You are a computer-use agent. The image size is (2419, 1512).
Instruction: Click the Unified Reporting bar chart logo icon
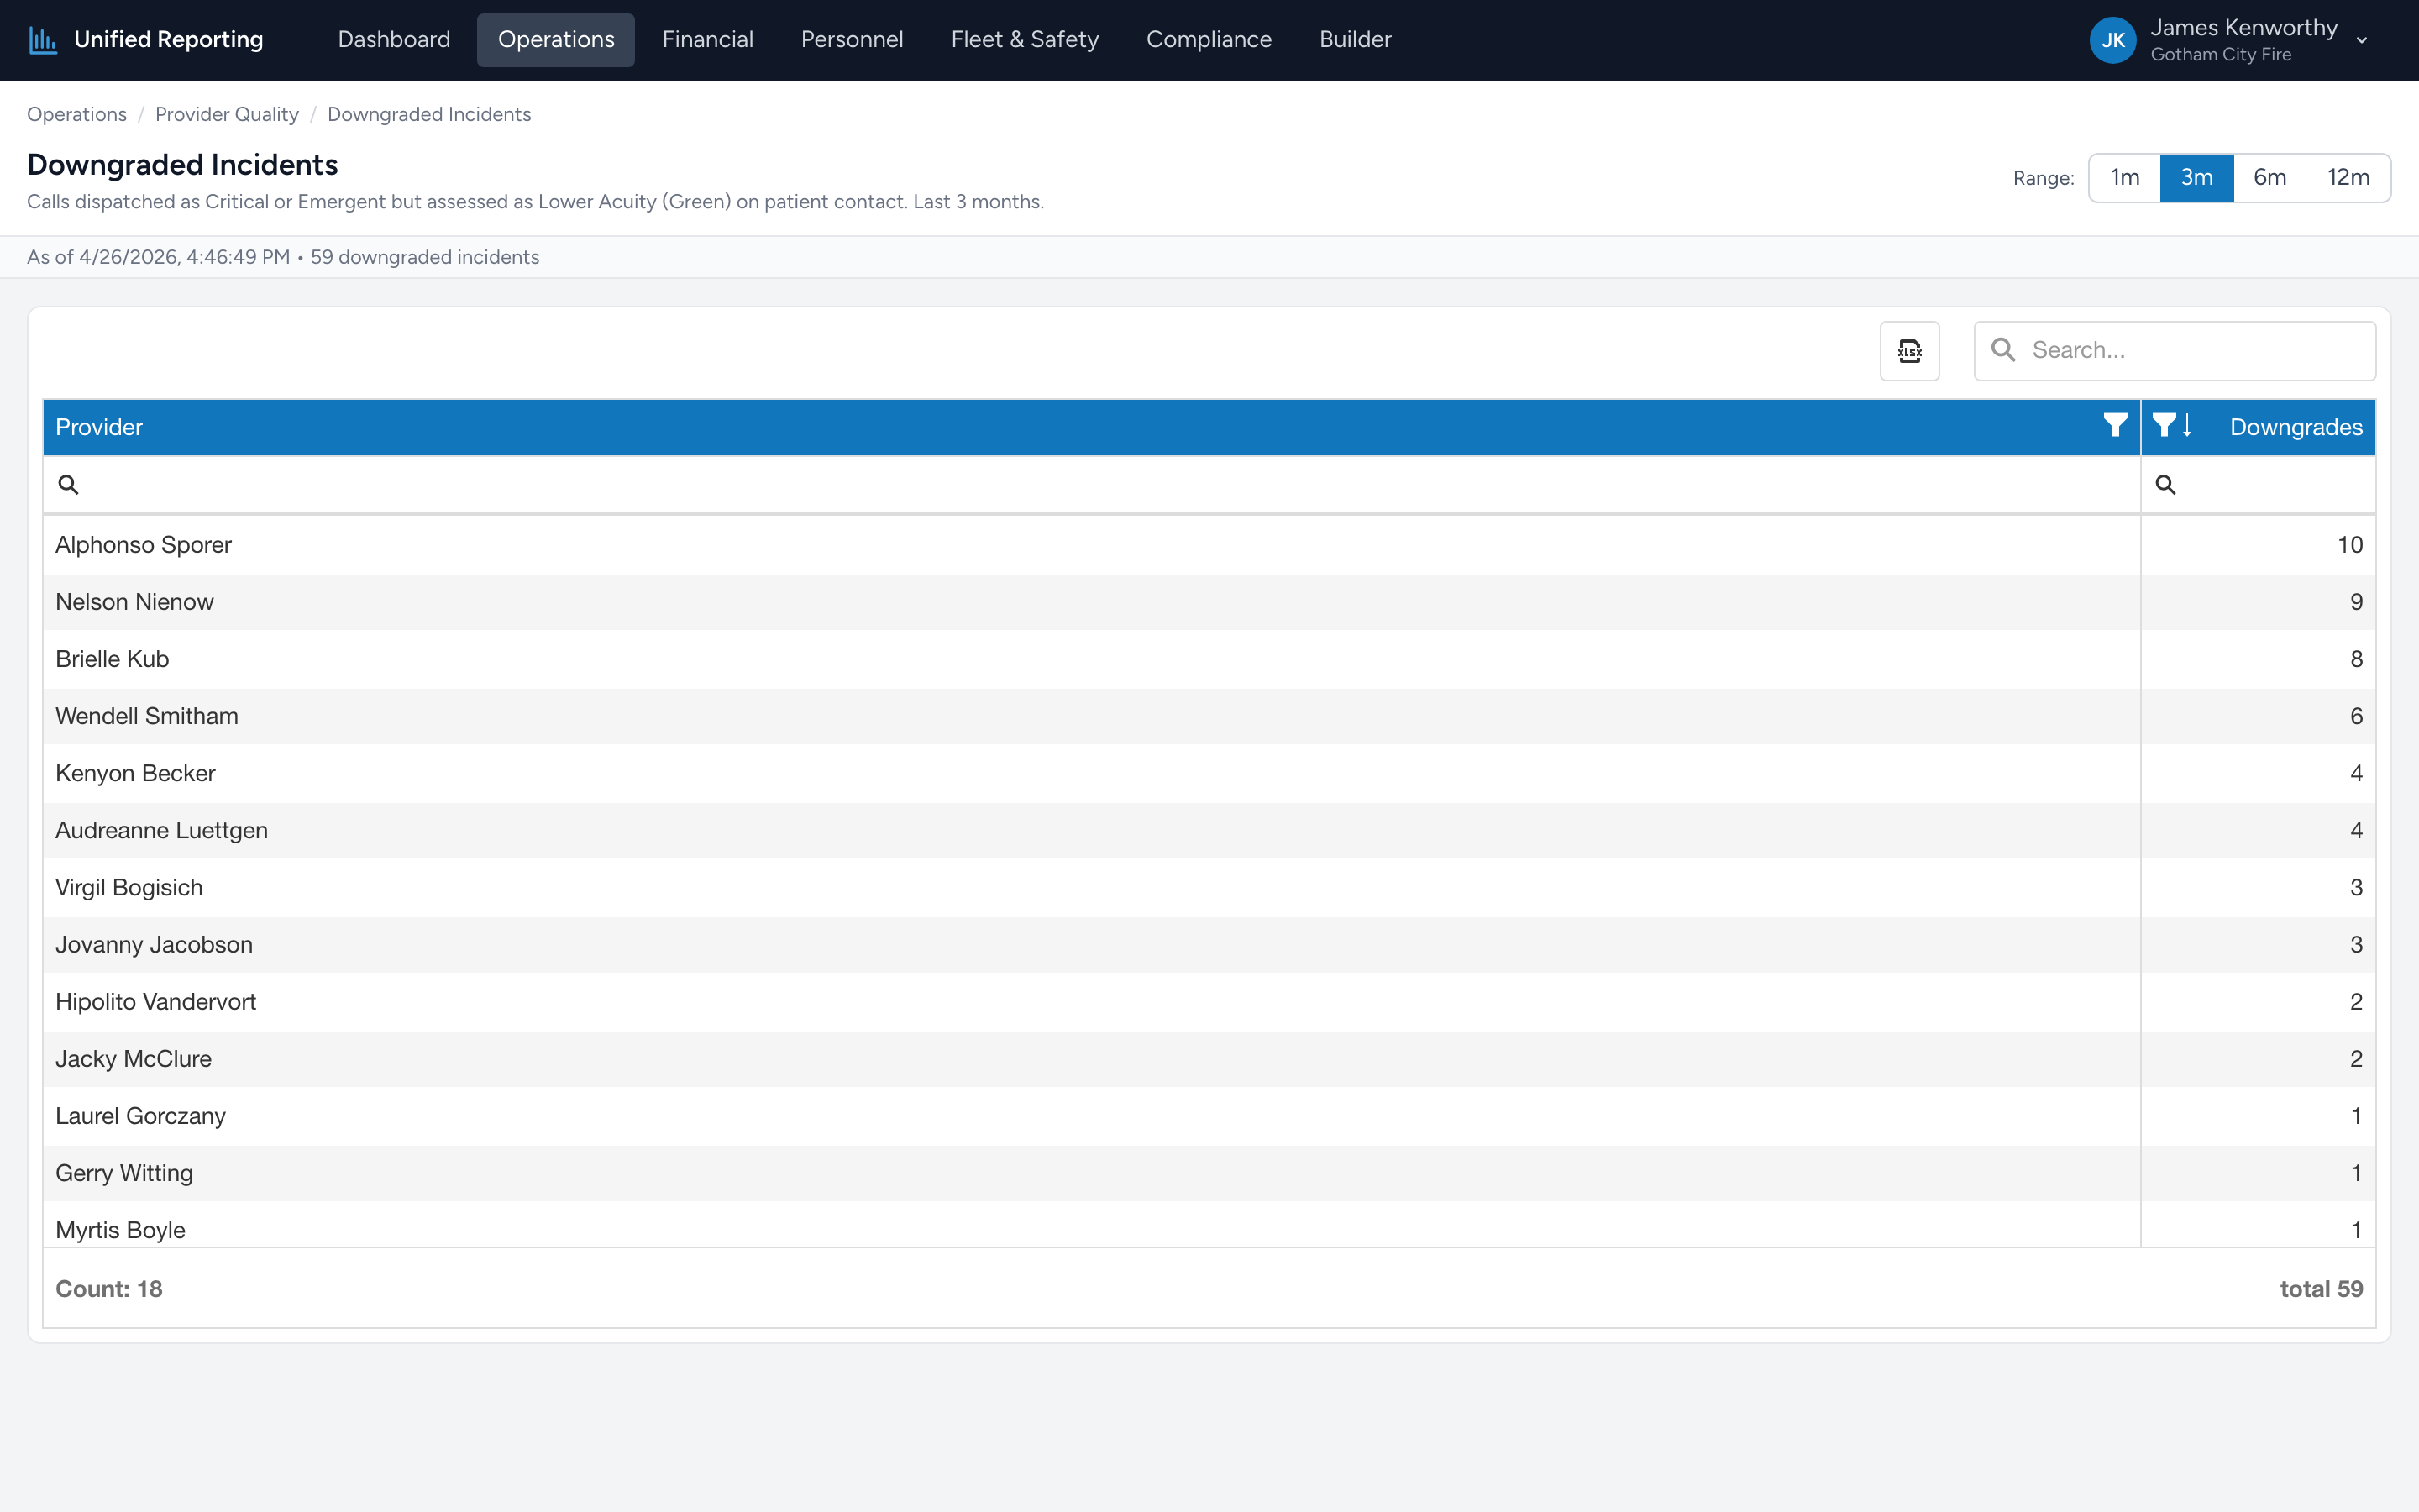coord(42,40)
